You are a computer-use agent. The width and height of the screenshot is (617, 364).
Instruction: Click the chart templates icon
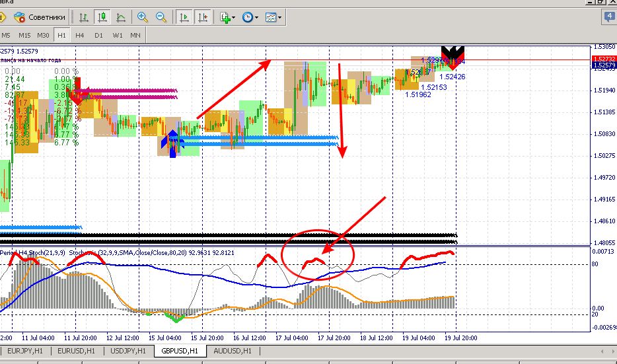pos(271,17)
